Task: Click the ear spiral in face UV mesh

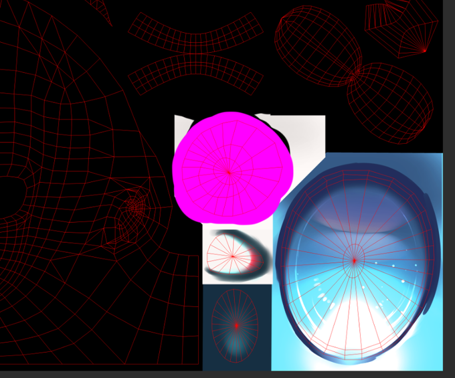Action: [x=134, y=207]
